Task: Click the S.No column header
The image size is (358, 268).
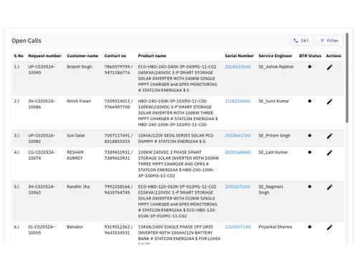Action: click(x=19, y=56)
